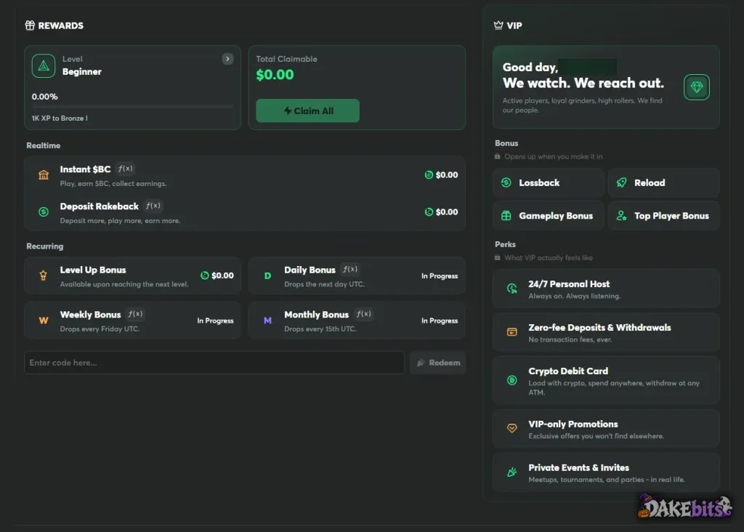Click the VIP-only Promotions heart icon
The height and width of the screenshot is (532, 744).
pyautogui.click(x=512, y=428)
